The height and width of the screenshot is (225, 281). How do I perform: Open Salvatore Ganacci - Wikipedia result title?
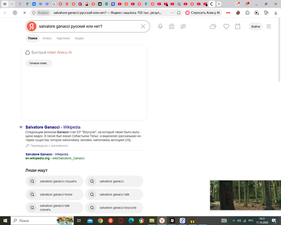pyautogui.click(x=53, y=127)
